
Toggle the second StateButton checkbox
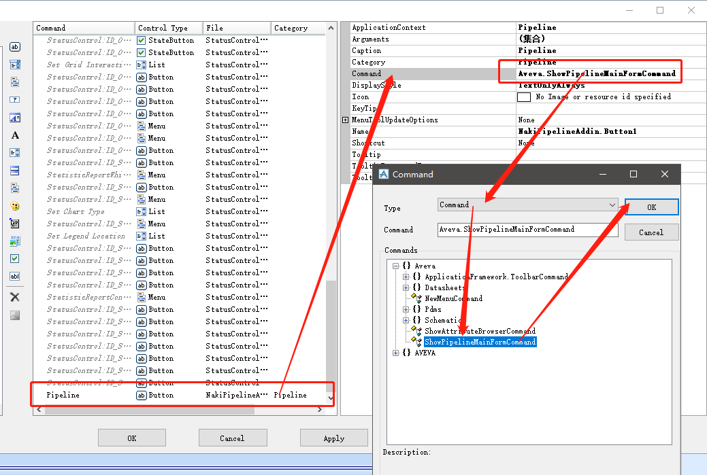coord(141,52)
